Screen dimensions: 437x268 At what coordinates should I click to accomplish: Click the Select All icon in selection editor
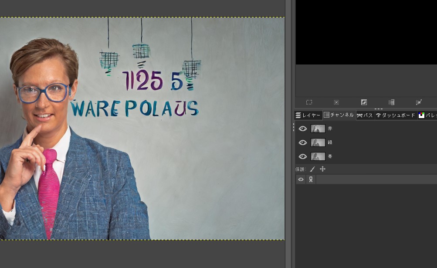coord(309,102)
